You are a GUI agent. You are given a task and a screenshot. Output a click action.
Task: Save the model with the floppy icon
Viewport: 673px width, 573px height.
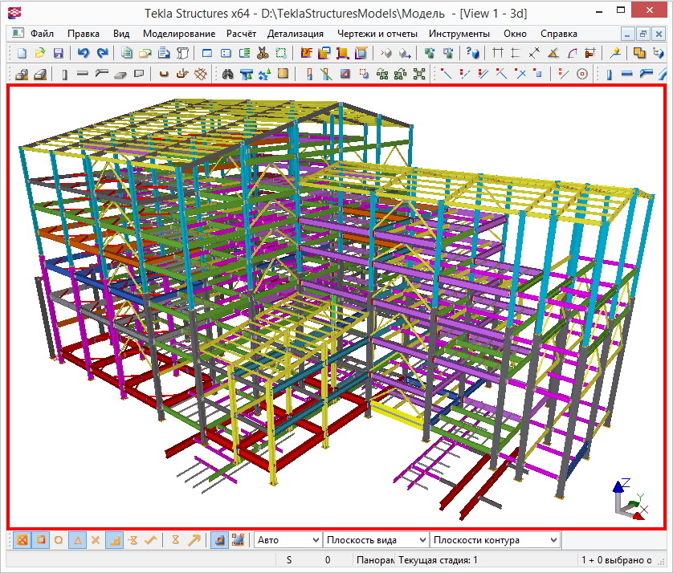point(58,53)
